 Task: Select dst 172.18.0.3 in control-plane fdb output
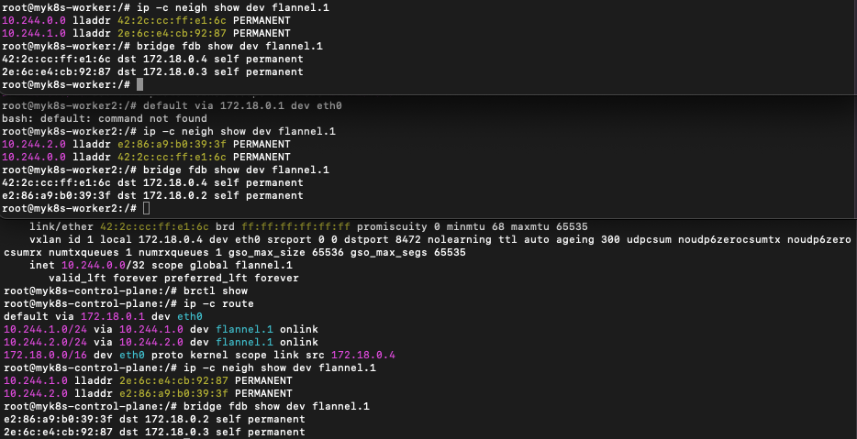click(x=177, y=432)
